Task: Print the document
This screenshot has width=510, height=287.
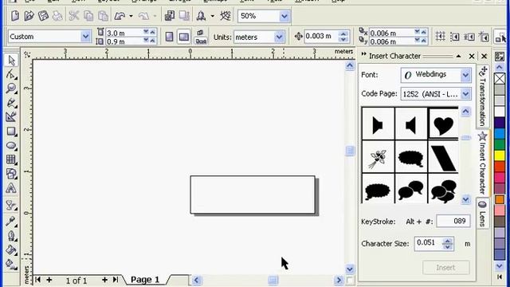Action: point(57,16)
